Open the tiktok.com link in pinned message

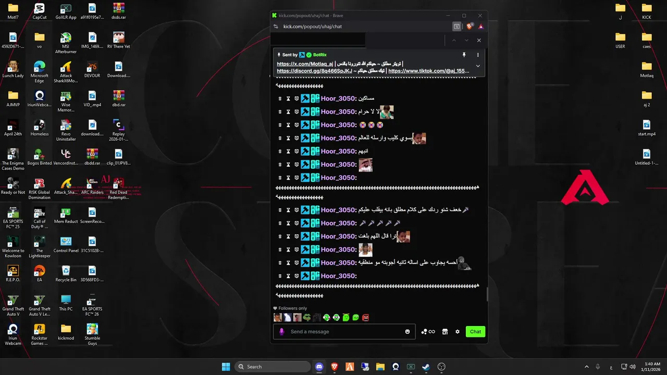(x=429, y=71)
